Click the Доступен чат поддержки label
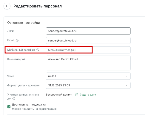 [x=29, y=105]
